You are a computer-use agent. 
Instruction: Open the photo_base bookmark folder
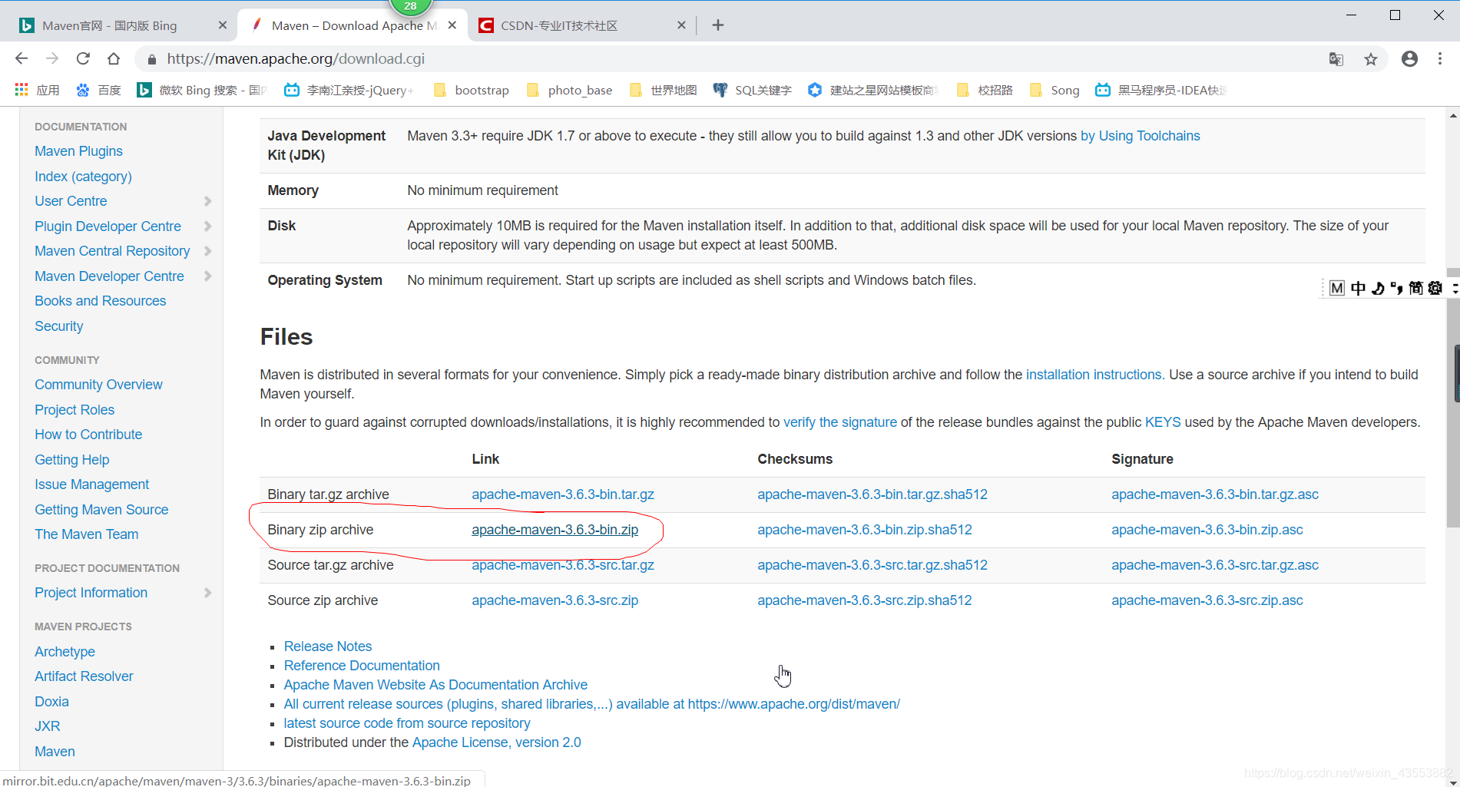tap(569, 90)
